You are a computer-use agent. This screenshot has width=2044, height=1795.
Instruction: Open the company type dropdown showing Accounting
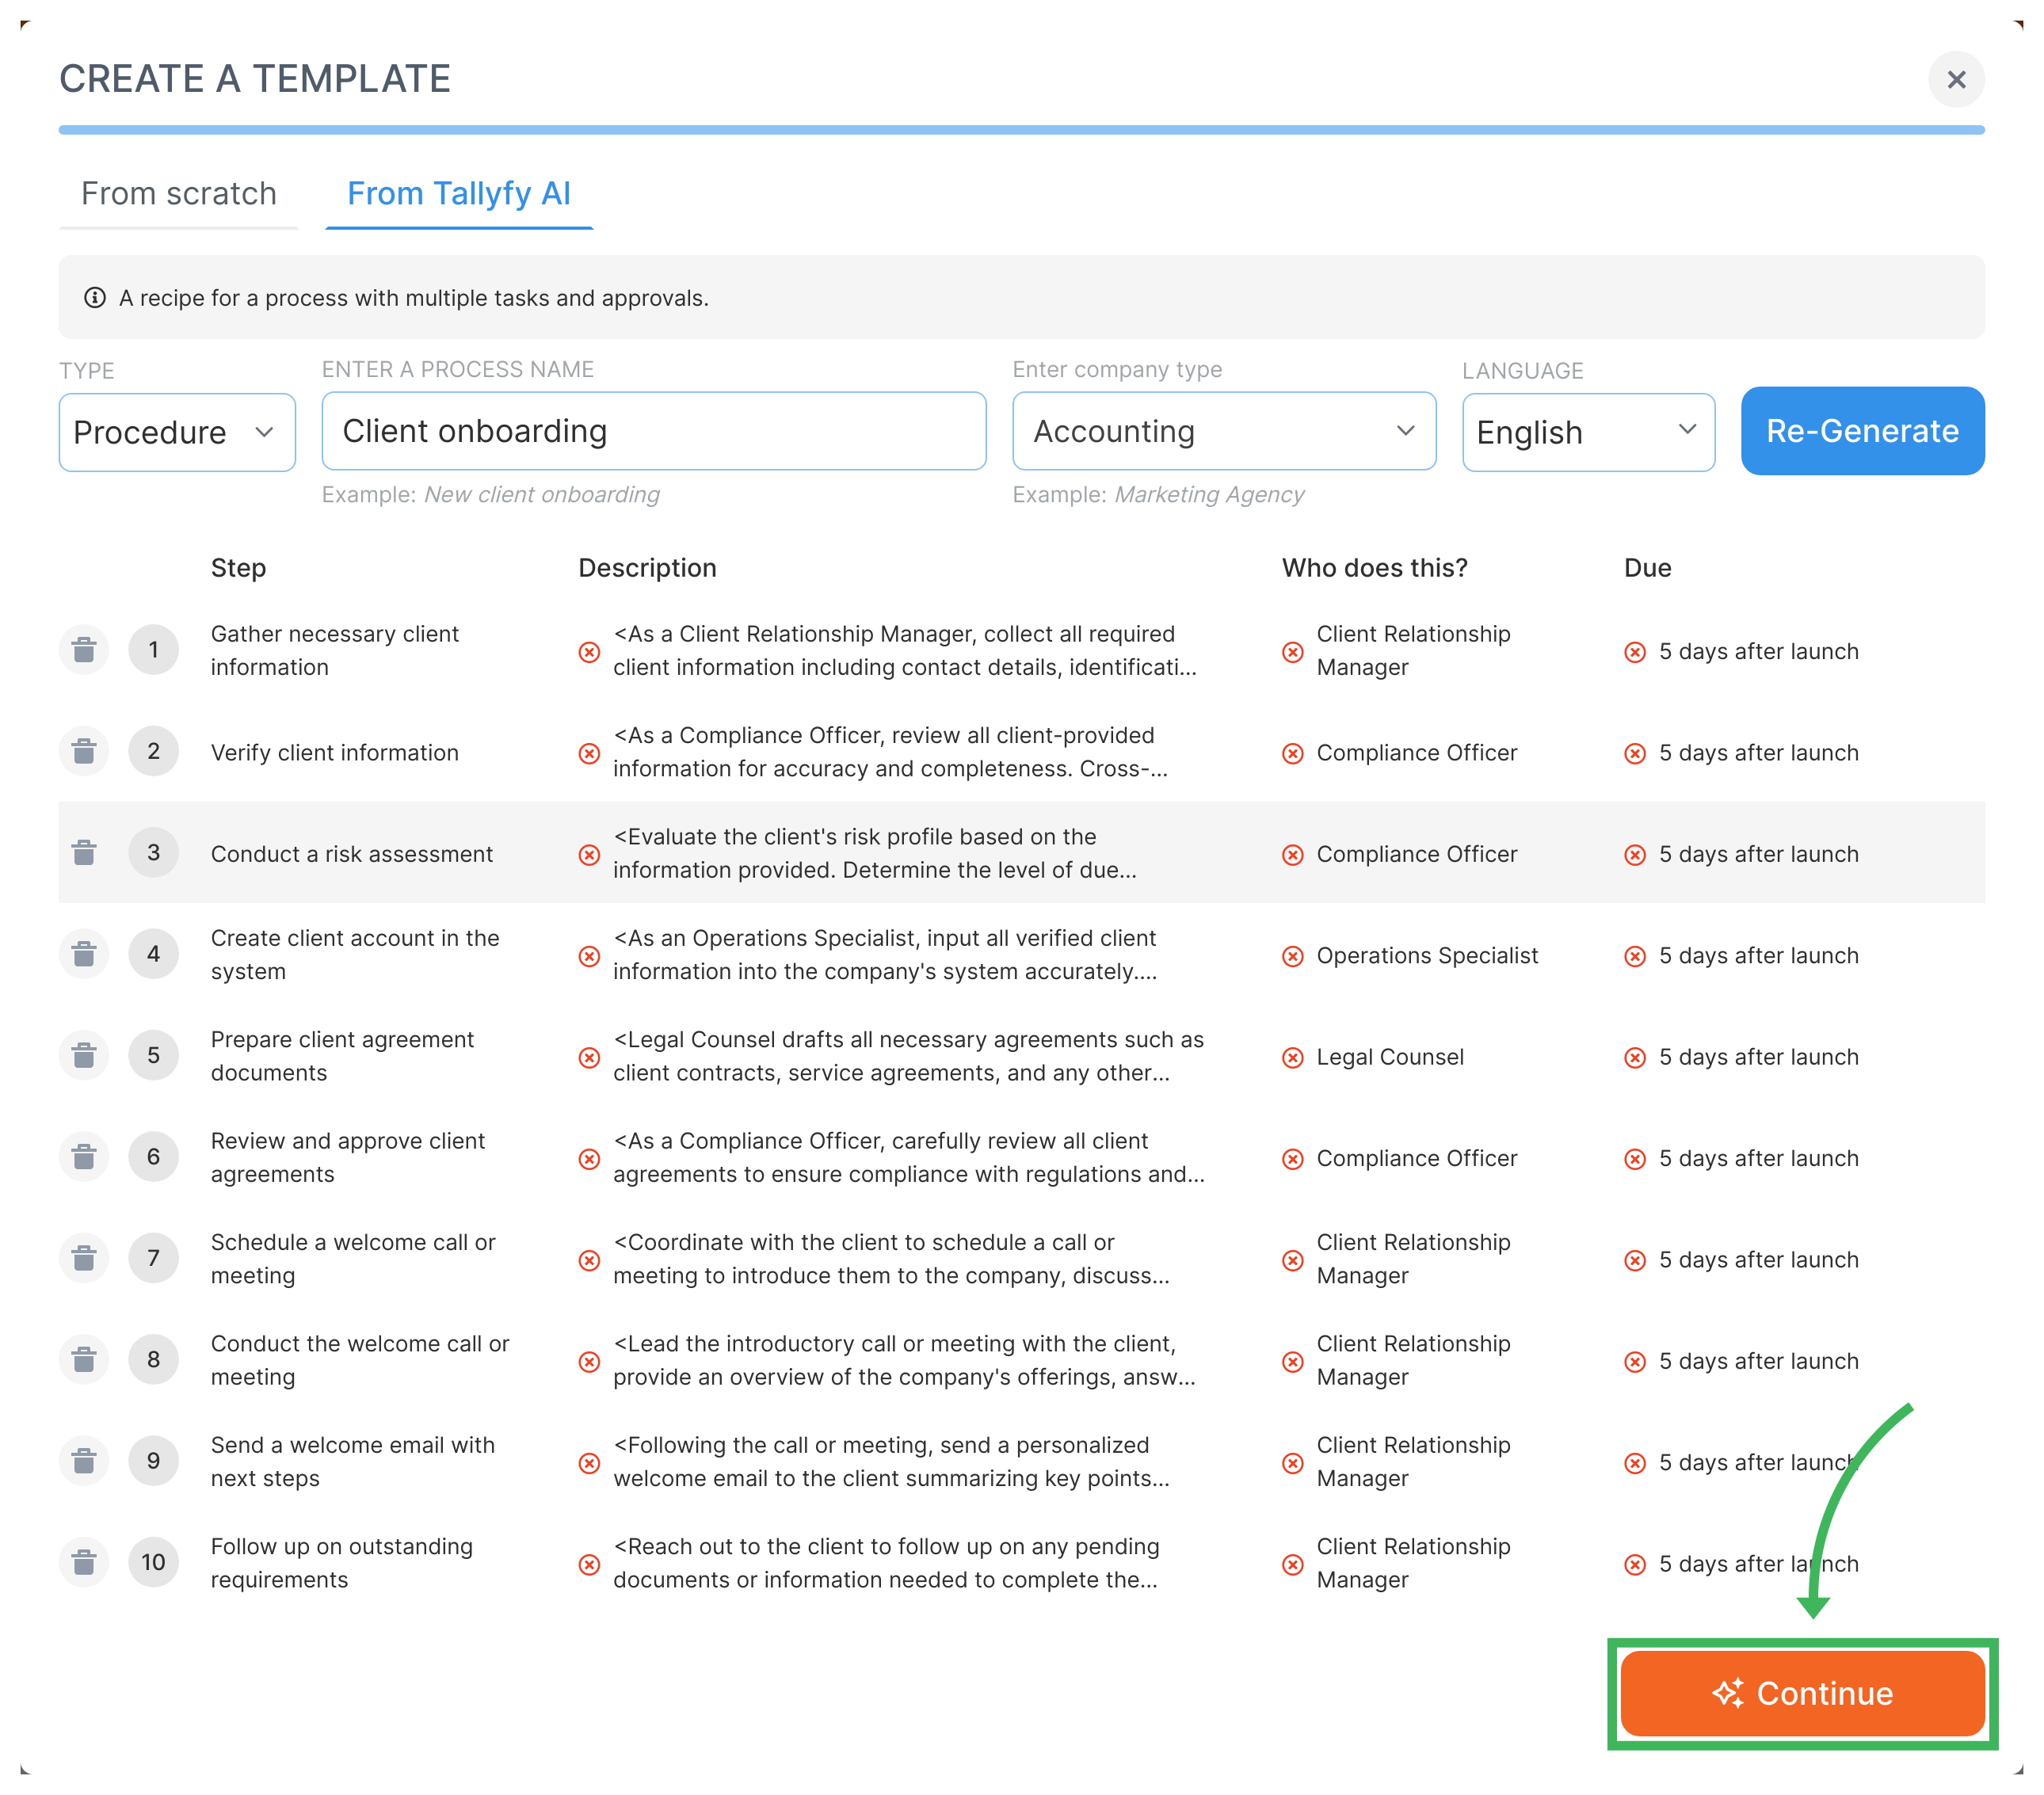(1223, 431)
